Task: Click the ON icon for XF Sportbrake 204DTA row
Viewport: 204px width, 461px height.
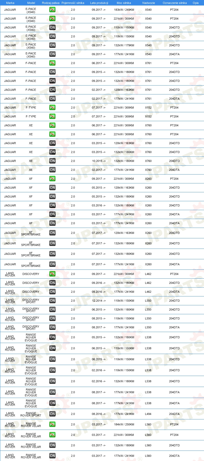Action: 52,264
